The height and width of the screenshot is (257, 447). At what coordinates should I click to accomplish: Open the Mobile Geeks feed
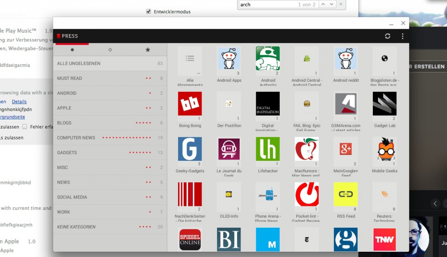click(384, 149)
